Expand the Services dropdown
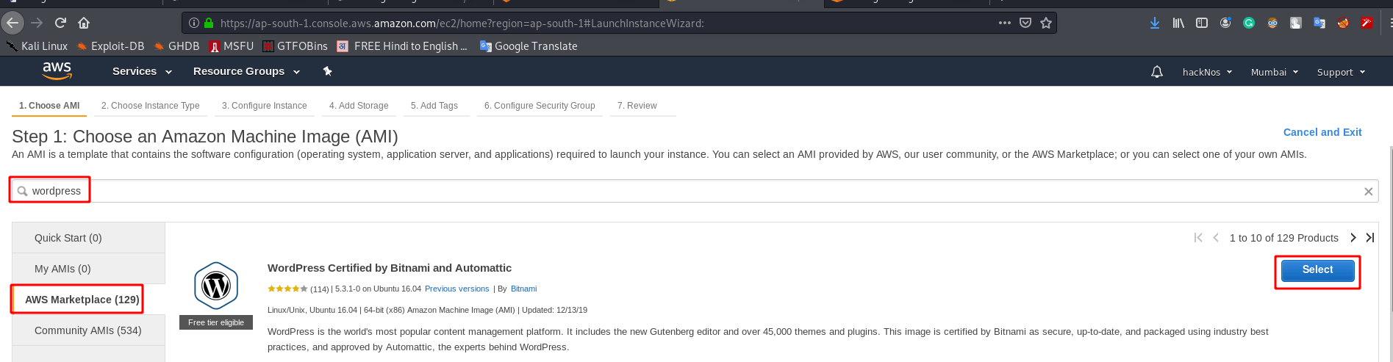The image size is (1393, 362). [142, 71]
